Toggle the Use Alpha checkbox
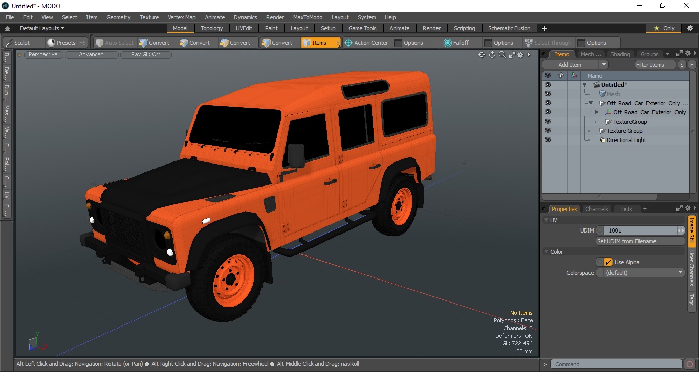Screen dimensions: 699x372 [608, 262]
